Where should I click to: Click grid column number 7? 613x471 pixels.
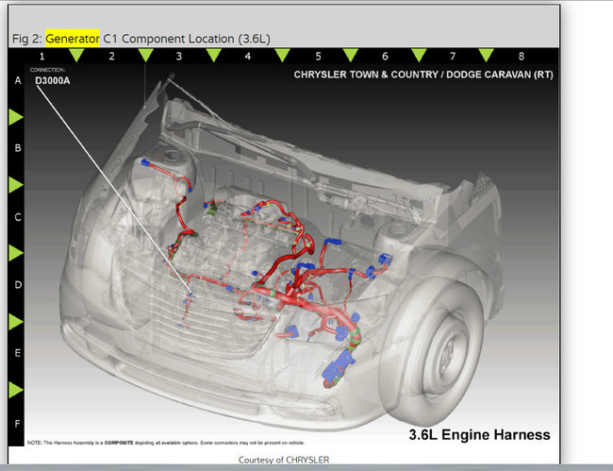(x=453, y=57)
